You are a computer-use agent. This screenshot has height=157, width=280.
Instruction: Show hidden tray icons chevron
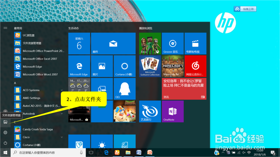coord(223,153)
